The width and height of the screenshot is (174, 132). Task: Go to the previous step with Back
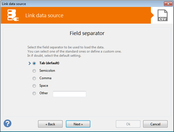point(50,124)
